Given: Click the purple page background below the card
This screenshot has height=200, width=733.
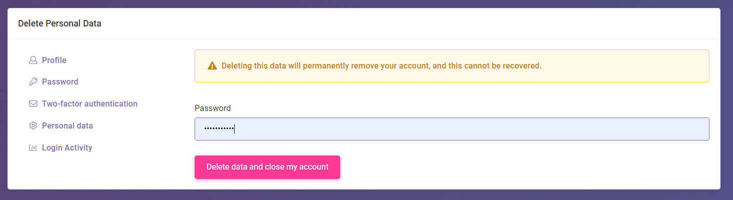Looking at the screenshot, I should point(366,195).
